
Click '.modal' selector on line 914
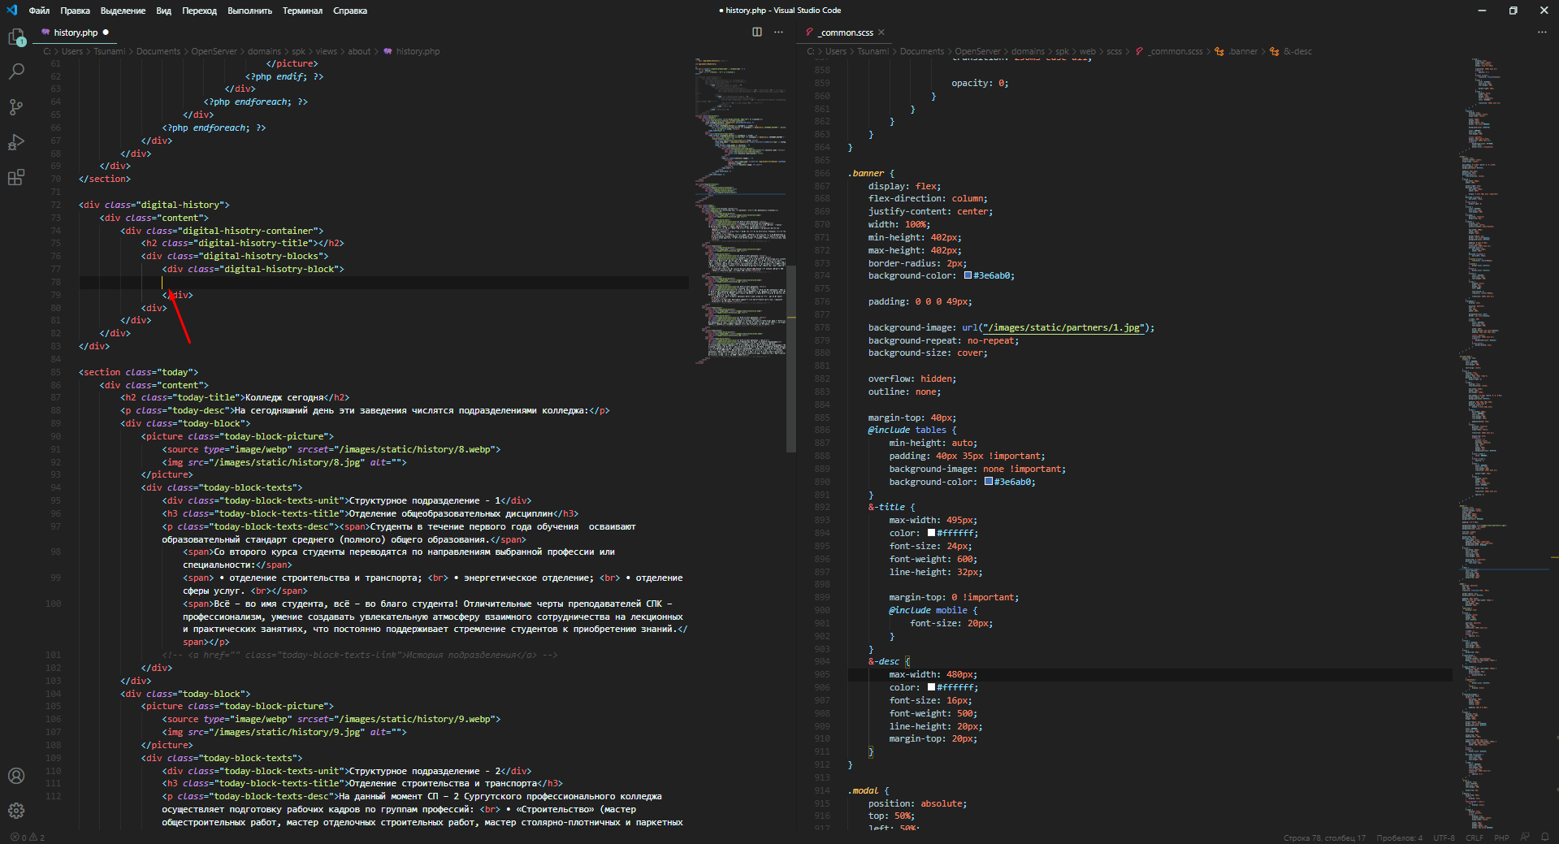[x=864, y=790]
